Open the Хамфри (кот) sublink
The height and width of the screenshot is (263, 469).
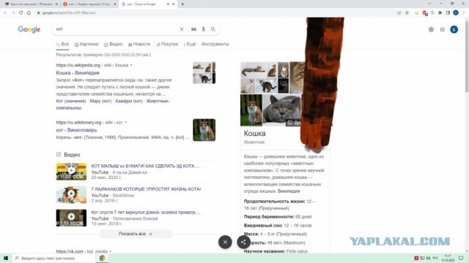click(x=129, y=101)
